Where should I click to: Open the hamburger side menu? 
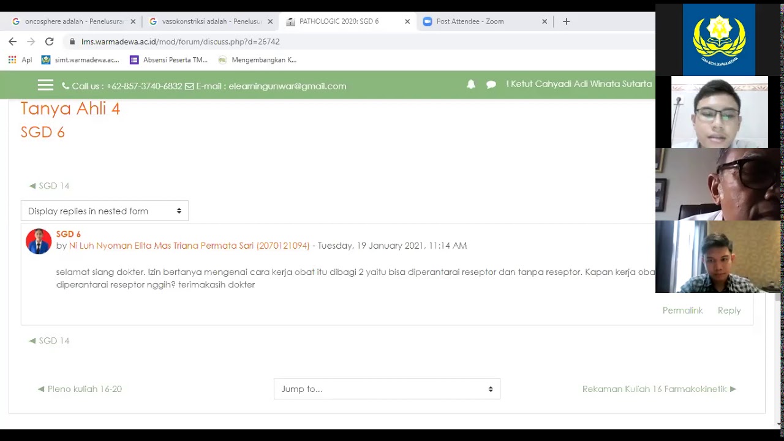point(45,85)
